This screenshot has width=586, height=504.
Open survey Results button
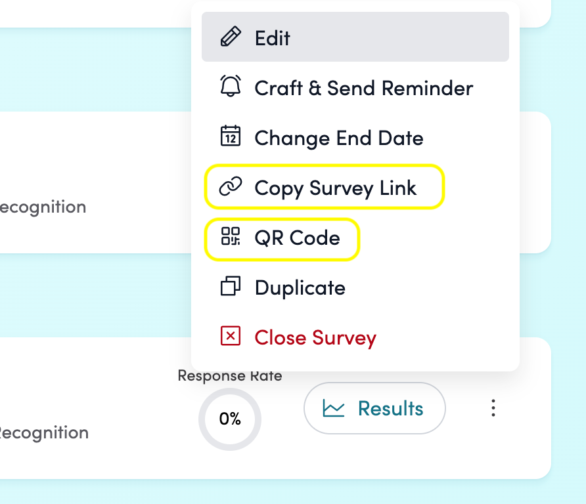pos(374,408)
